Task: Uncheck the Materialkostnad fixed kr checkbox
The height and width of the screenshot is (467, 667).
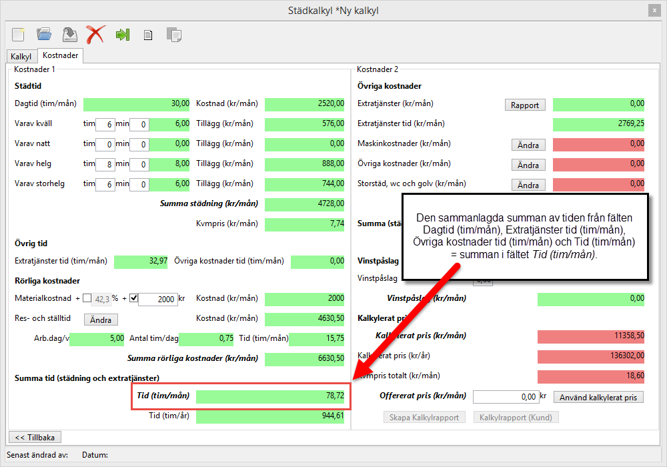Action: coord(133,298)
